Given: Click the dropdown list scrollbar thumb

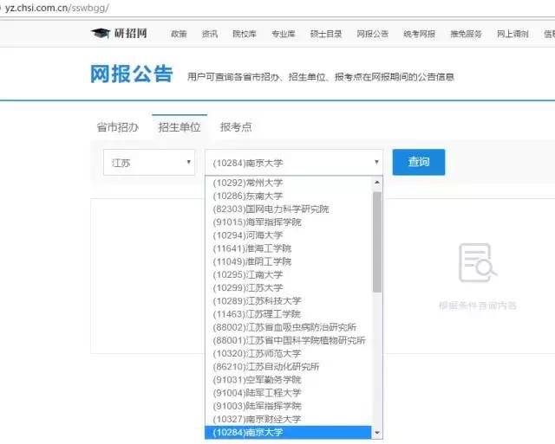Looking at the screenshot, I should point(377,242).
